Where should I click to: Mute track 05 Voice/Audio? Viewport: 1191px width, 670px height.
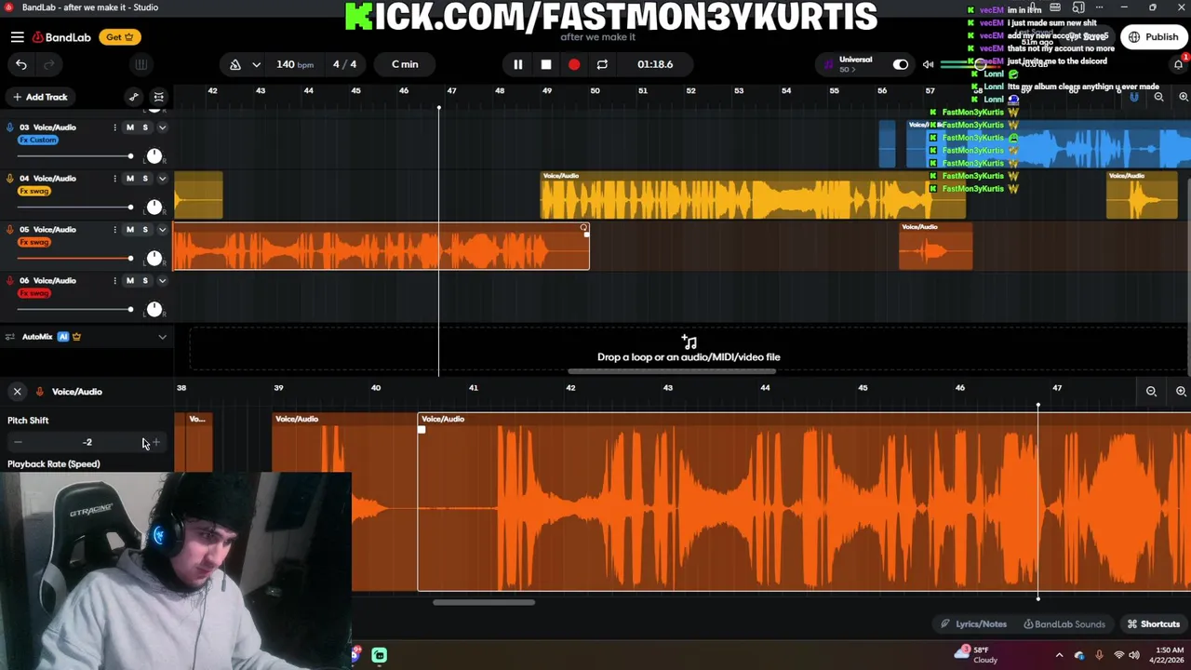tap(130, 230)
